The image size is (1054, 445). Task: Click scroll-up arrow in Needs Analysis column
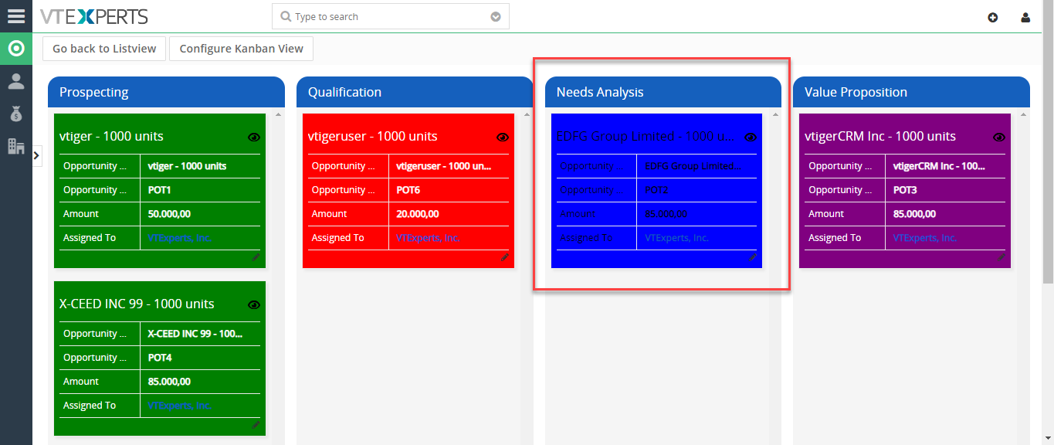tap(775, 114)
